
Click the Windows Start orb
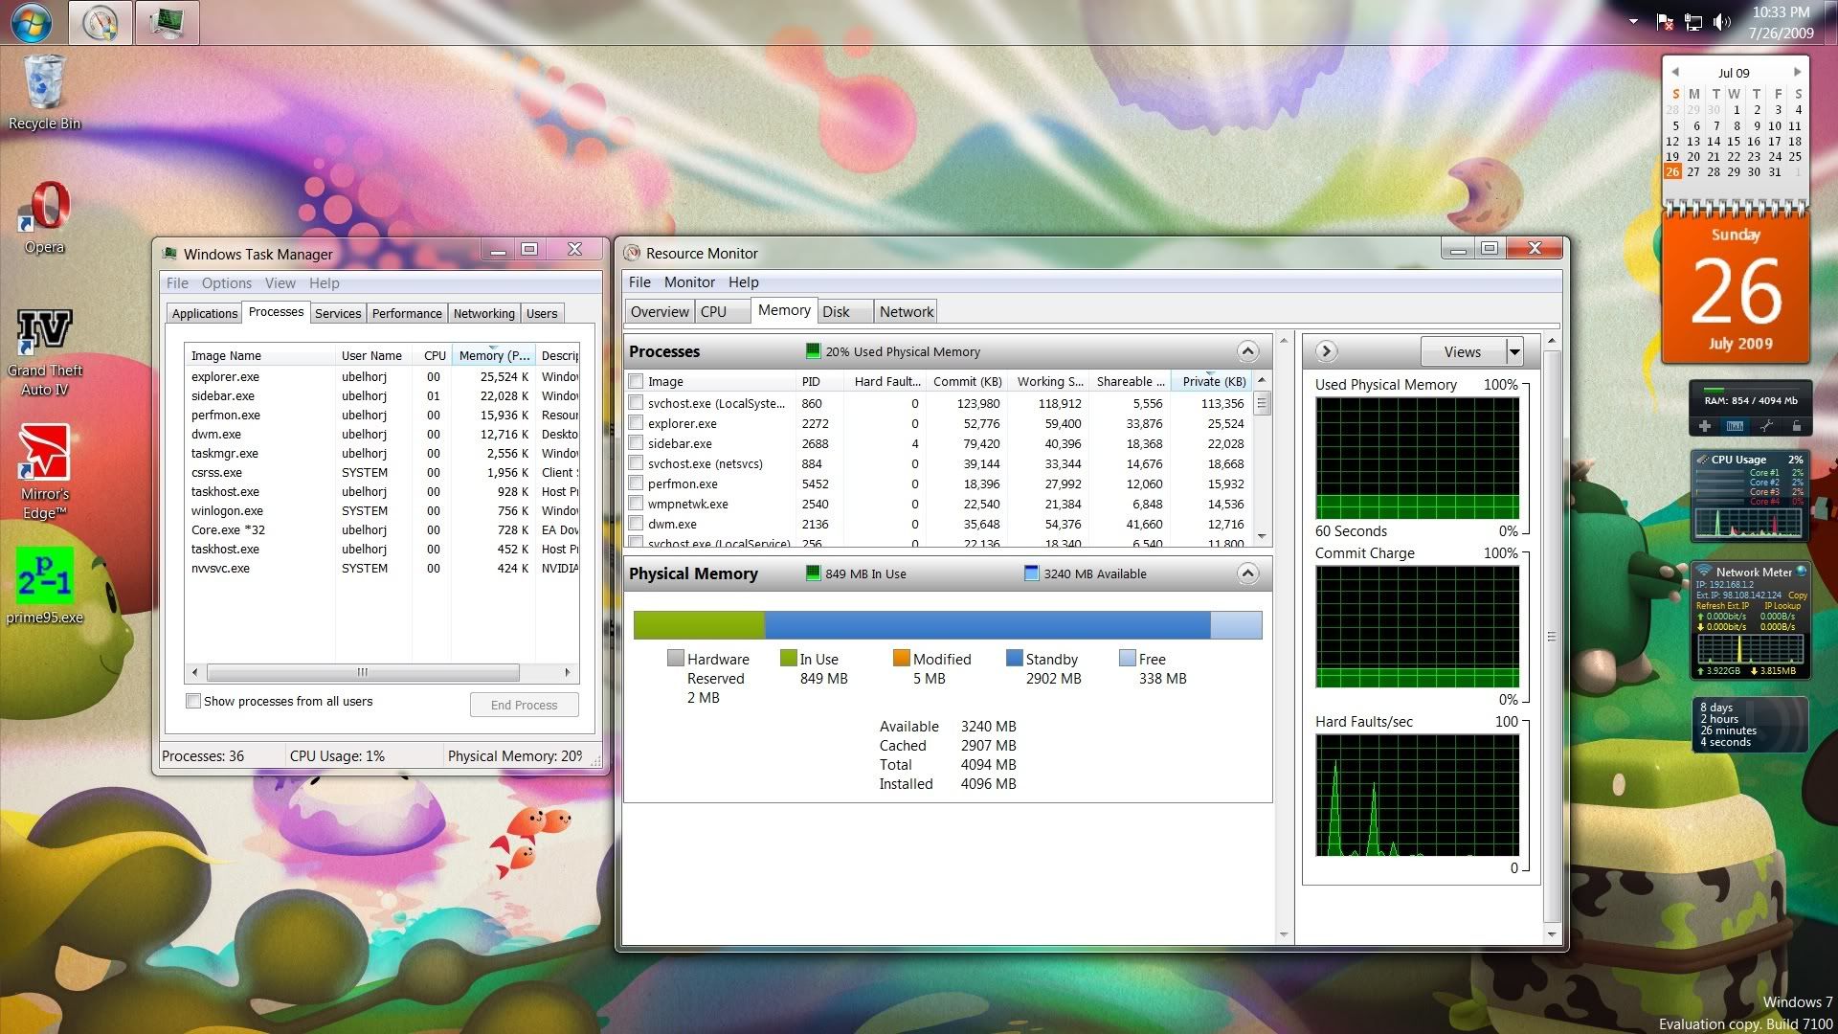[x=32, y=22]
